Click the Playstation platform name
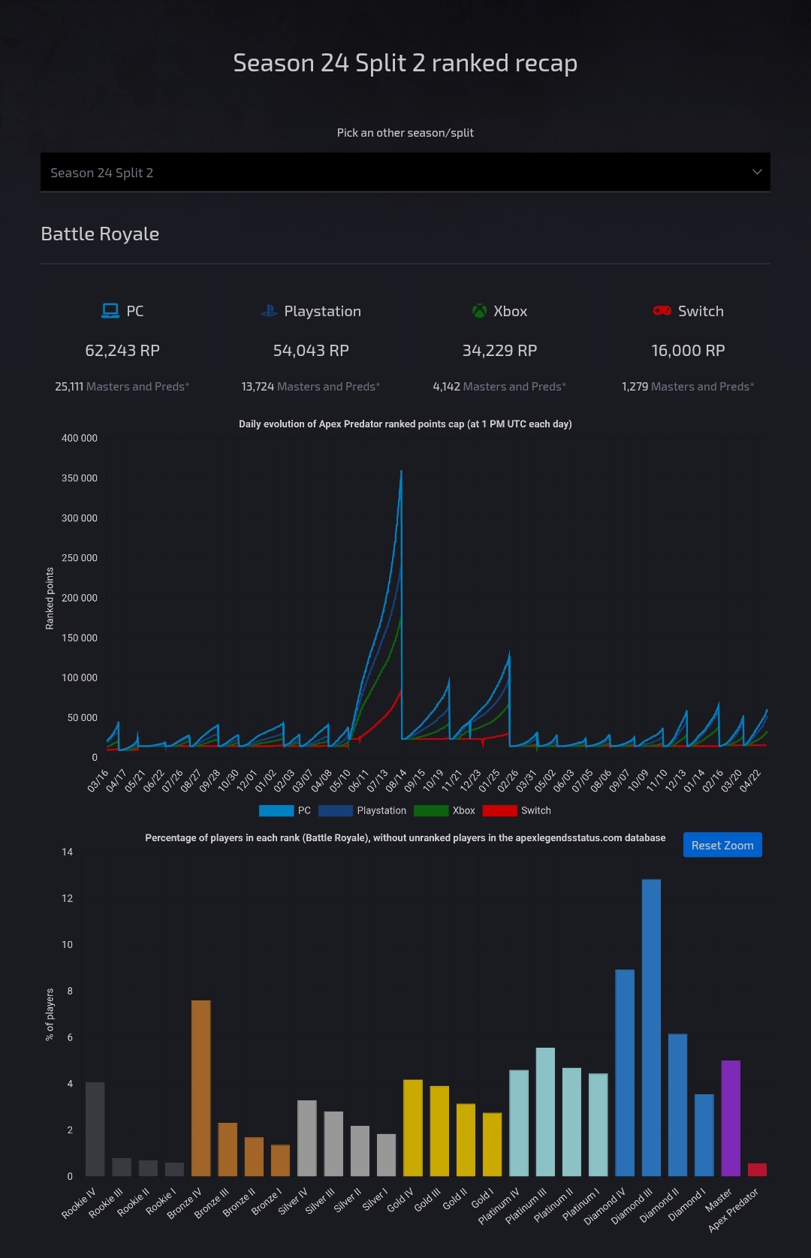811x1258 pixels. click(x=323, y=311)
